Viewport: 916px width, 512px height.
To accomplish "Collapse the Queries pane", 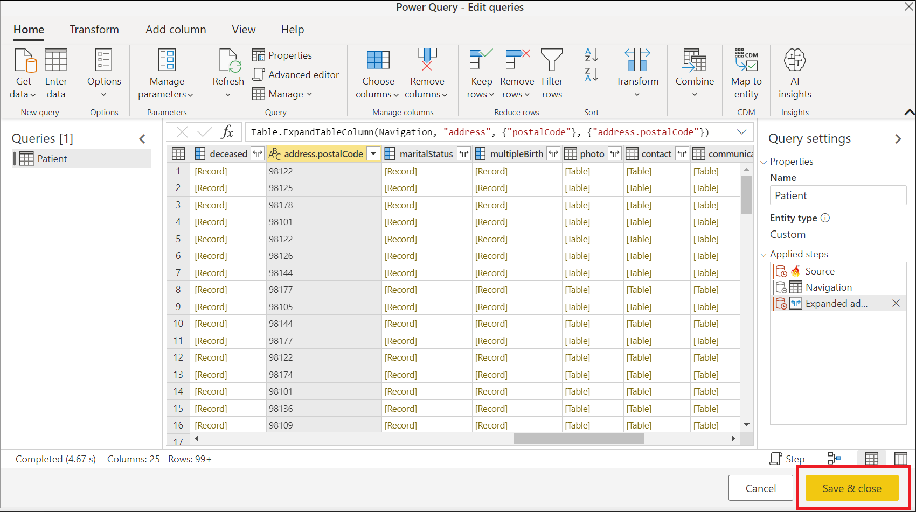I will point(142,139).
